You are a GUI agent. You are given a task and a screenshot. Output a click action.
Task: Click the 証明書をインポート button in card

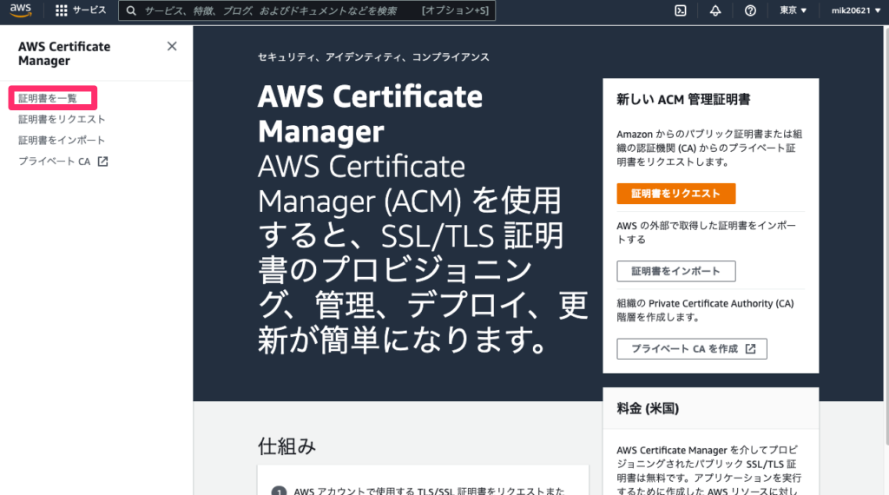pos(675,271)
